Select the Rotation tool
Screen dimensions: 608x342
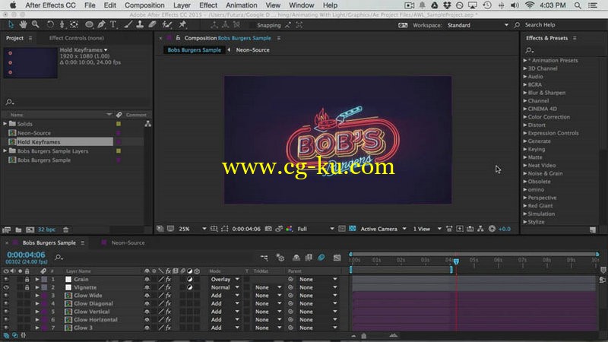click(x=50, y=25)
